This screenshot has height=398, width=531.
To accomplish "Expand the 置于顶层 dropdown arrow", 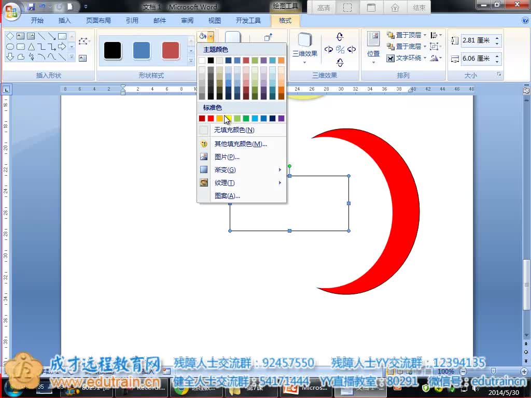I will point(425,35).
